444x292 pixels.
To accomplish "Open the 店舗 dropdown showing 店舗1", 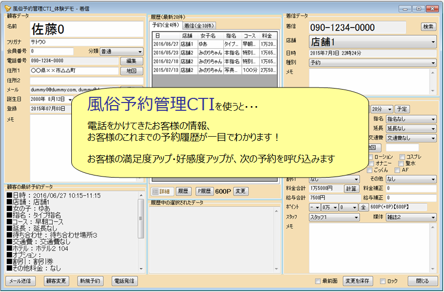I will [373, 42].
